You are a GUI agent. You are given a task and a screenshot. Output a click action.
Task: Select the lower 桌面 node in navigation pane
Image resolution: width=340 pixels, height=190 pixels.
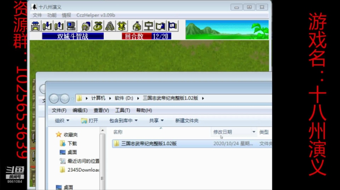(x=68, y=187)
